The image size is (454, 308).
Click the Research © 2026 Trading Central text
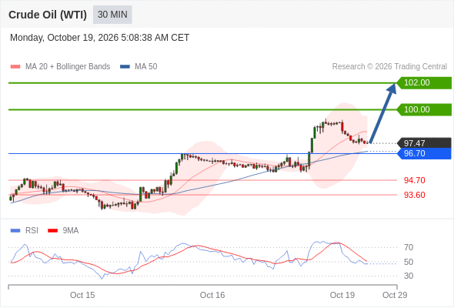(389, 67)
